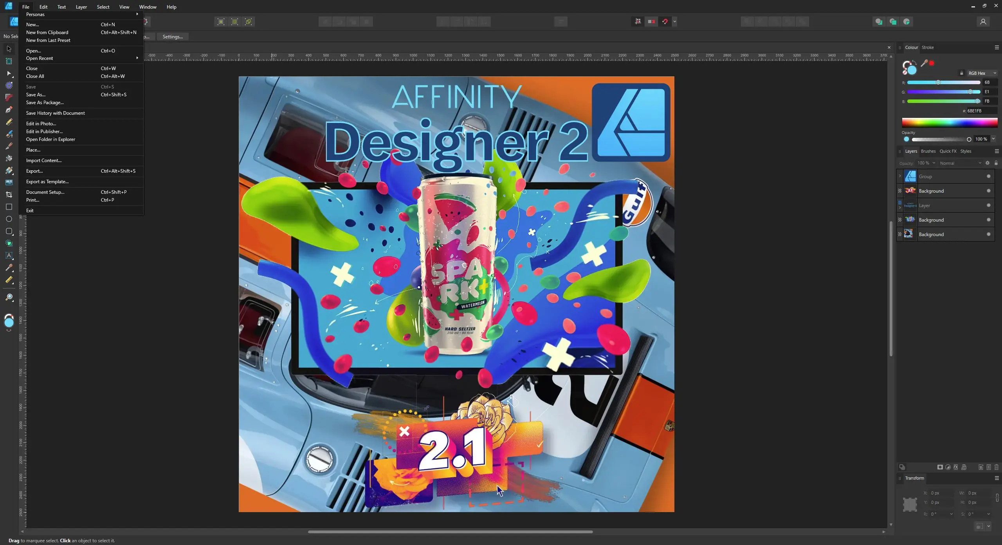This screenshot has width=1002, height=545.
Task: Choose the Ellipse shape tool
Action: point(9,219)
